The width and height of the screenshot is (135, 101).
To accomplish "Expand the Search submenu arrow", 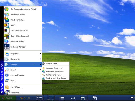I will coord(40,70).
